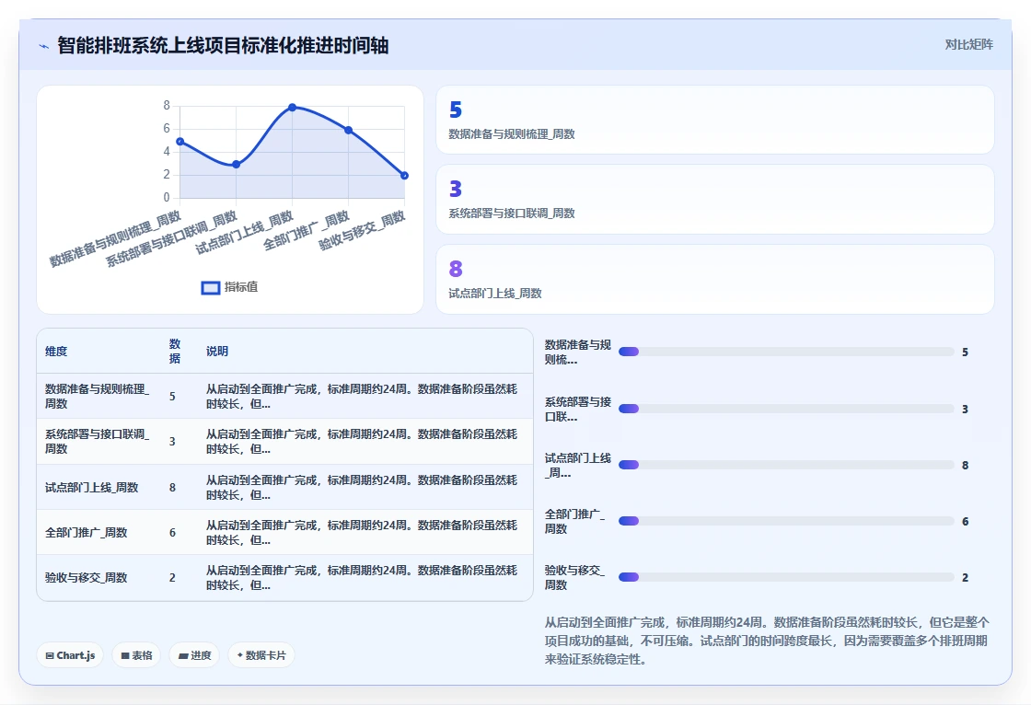Viewport: 1031px width, 705px height.
Task: Click the progress bar for 验收与移交_周数
Action: click(786, 577)
